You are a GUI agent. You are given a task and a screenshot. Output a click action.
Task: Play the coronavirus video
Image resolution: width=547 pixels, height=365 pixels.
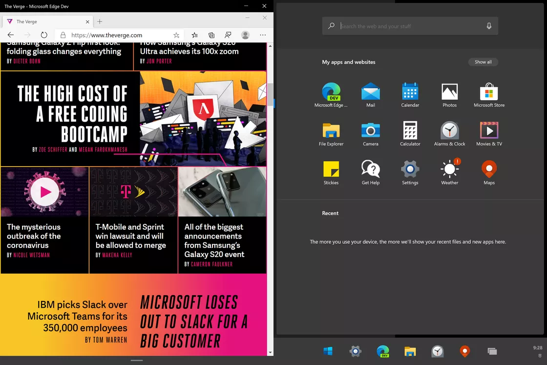(x=45, y=192)
